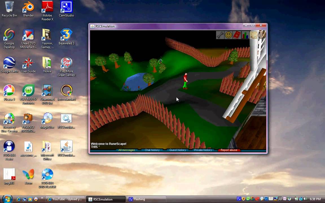Select the Recovery Disc Creator shortcut

(x=9, y=123)
